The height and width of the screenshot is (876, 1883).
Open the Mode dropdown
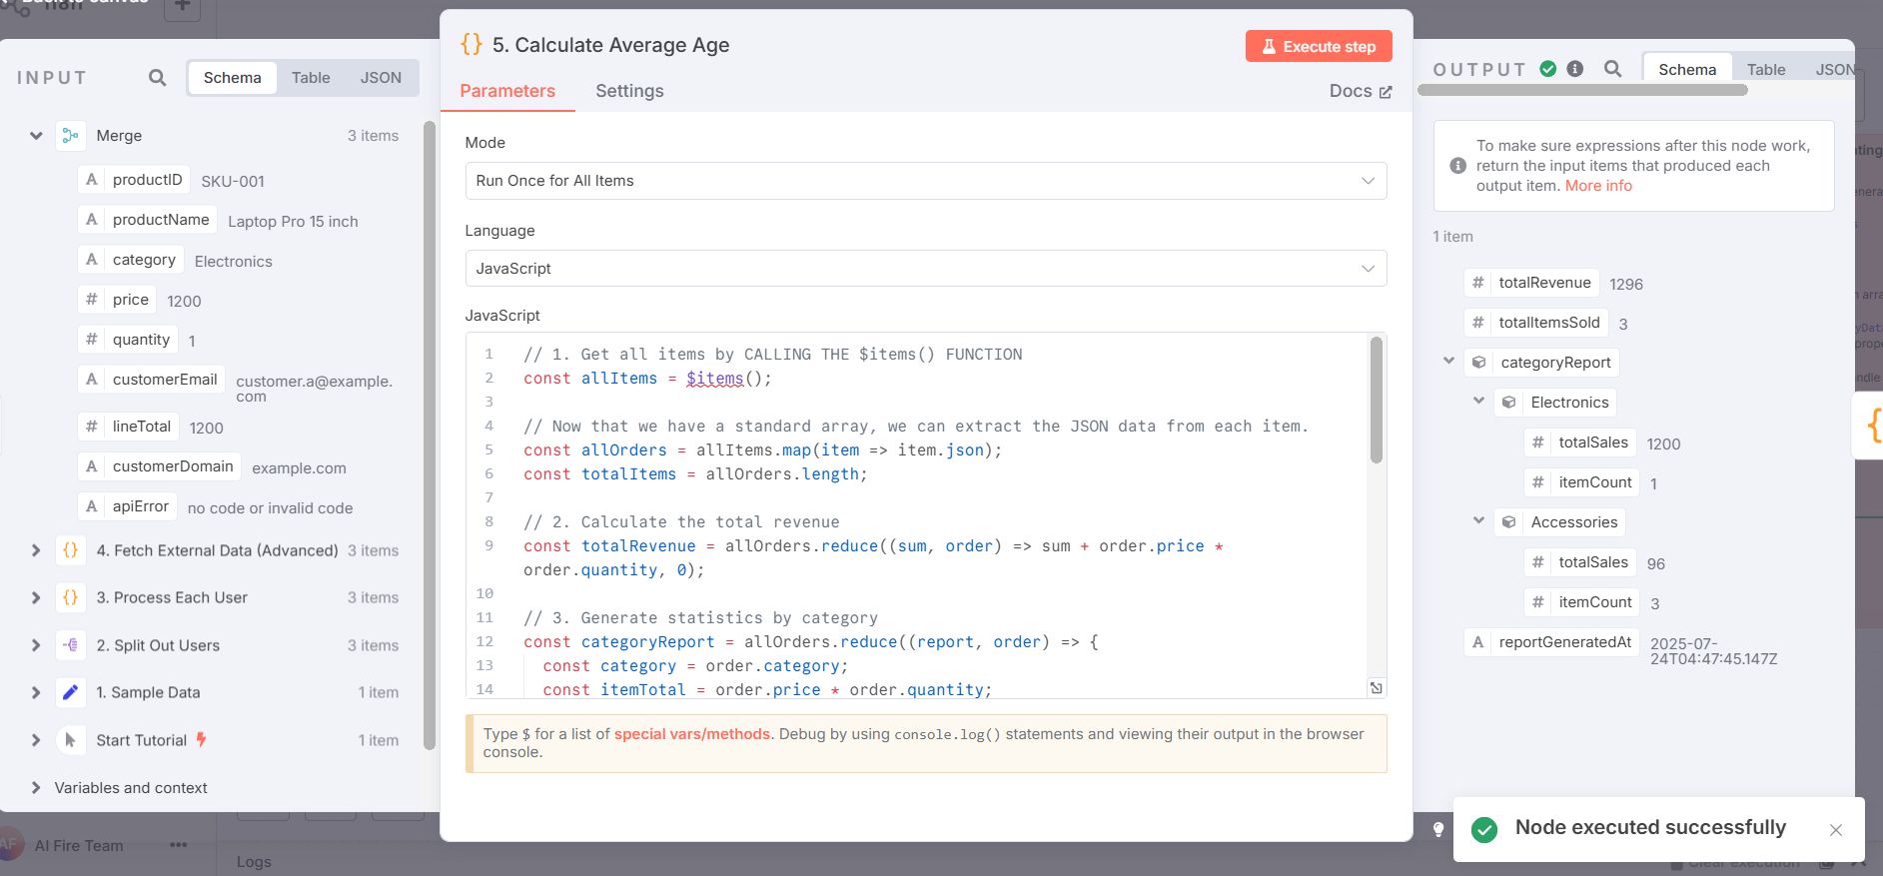click(x=925, y=180)
